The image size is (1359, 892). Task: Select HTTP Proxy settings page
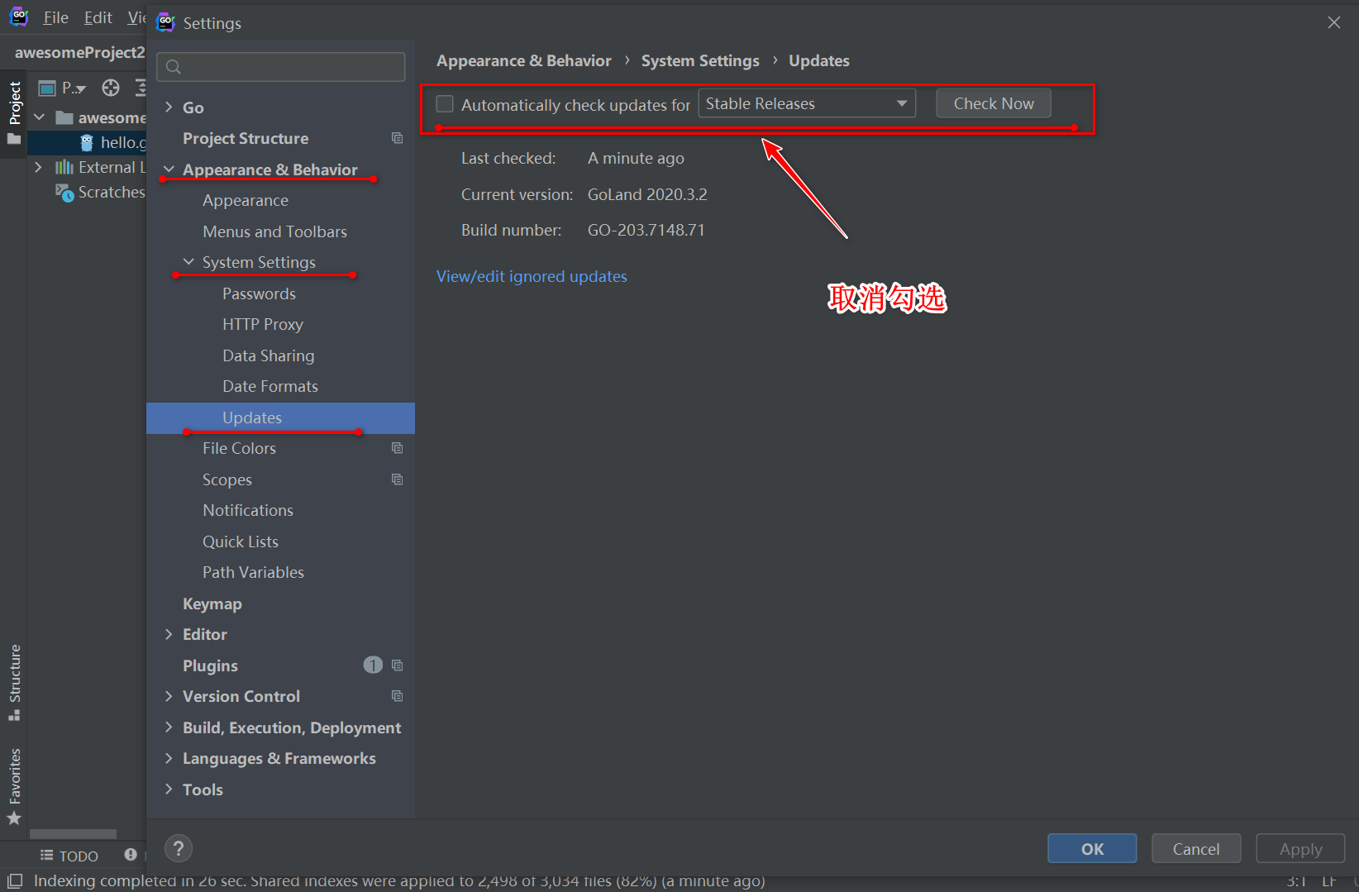pyautogui.click(x=263, y=324)
